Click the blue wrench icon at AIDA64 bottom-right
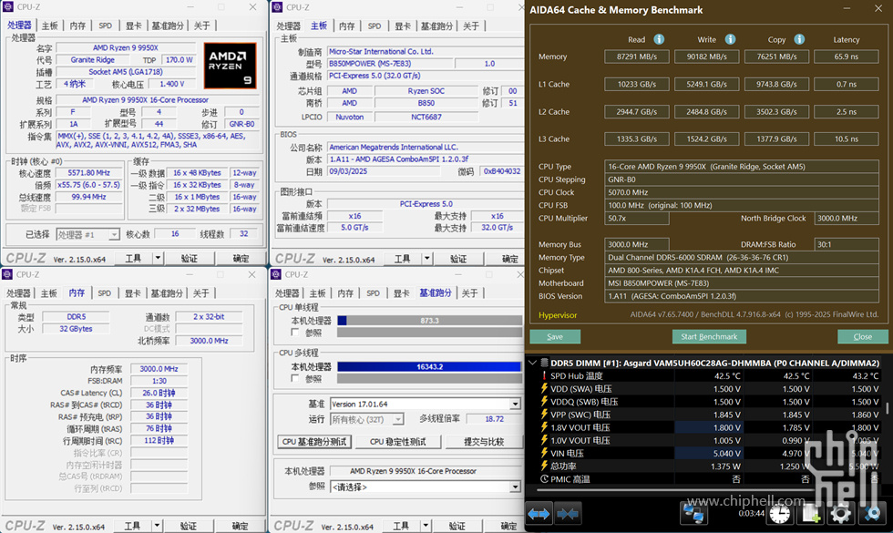The width and height of the screenshot is (893, 533). tap(873, 515)
